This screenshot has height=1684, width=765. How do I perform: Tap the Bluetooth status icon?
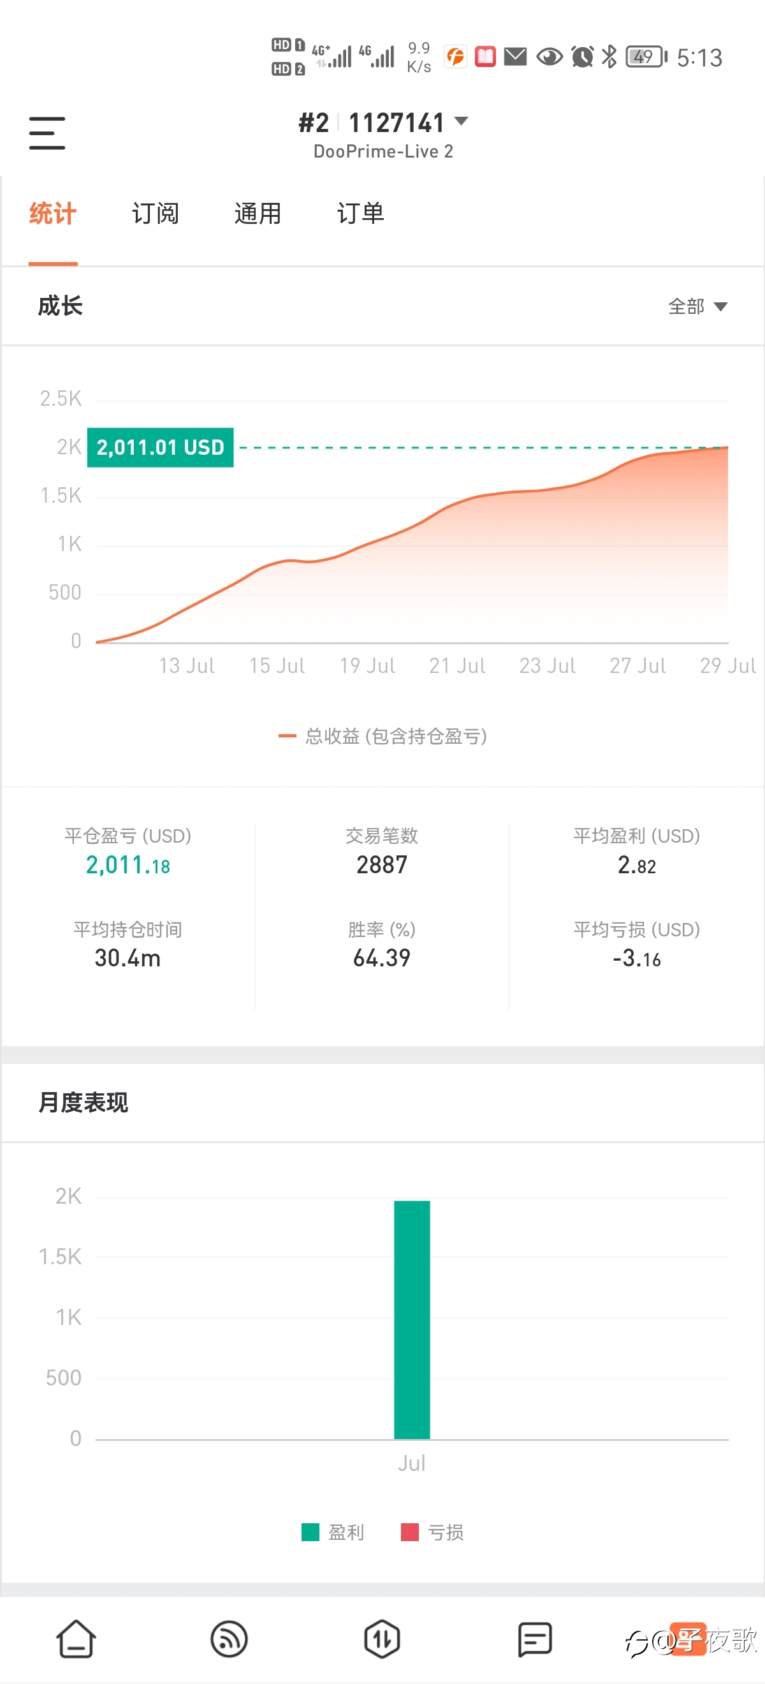tap(609, 57)
